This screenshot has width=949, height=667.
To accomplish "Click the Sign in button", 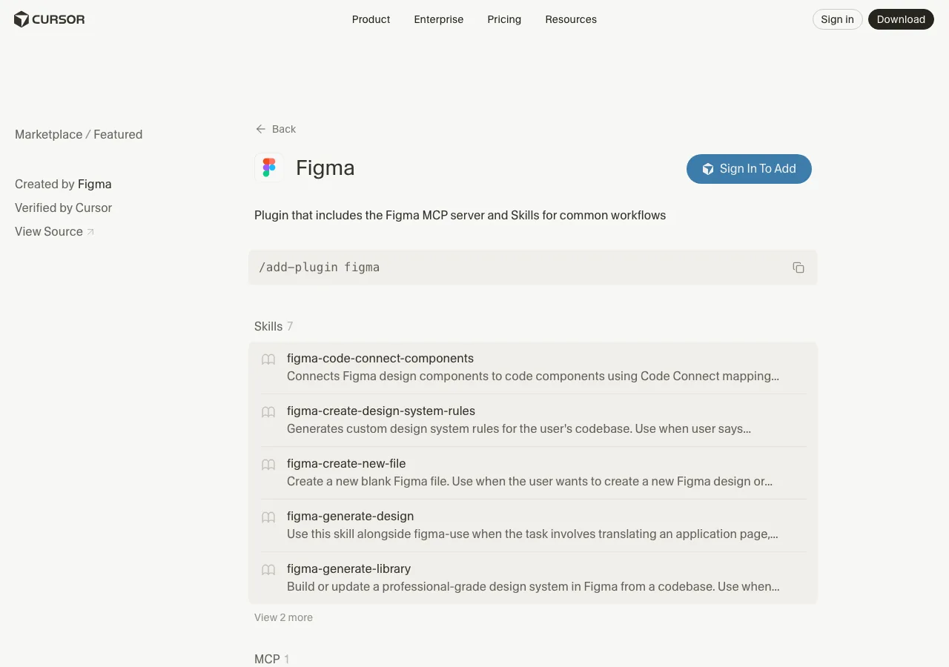I will click(x=838, y=19).
